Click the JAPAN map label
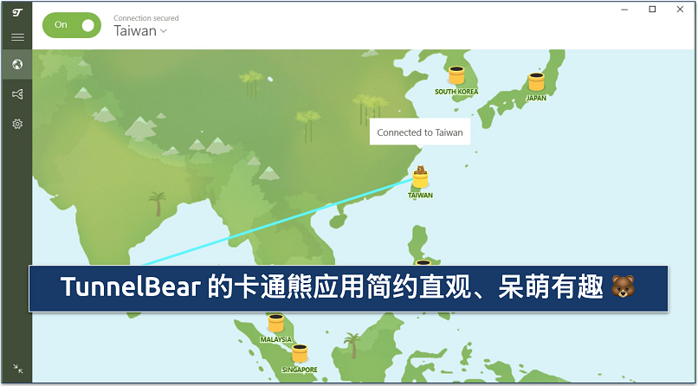This screenshot has width=698, height=386. click(x=536, y=99)
